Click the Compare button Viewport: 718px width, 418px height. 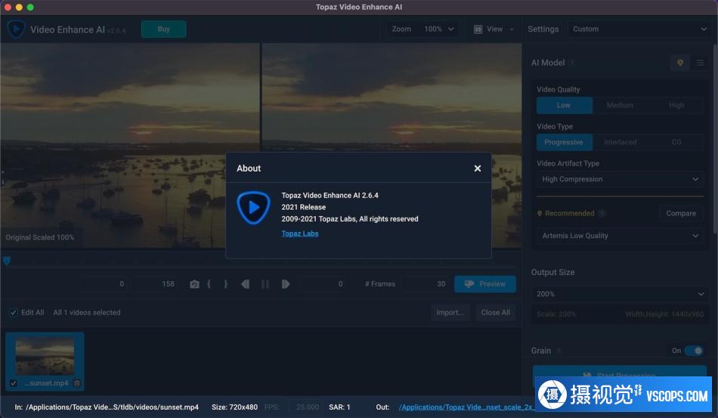pyautogui.click(x=681, y=213)
